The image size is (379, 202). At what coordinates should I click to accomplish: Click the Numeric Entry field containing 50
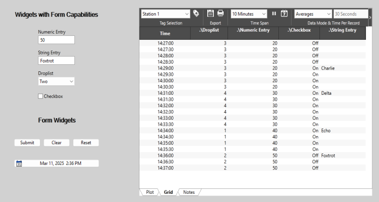pyautogui.click(x=56, y=40)
